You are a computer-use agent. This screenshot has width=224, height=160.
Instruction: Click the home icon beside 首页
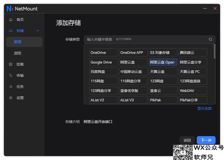pyautogui.click(x=11, y=20)
